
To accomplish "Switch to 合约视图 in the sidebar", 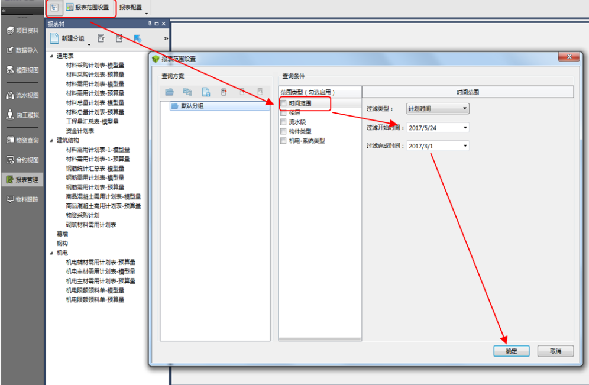I will (22, 160).
